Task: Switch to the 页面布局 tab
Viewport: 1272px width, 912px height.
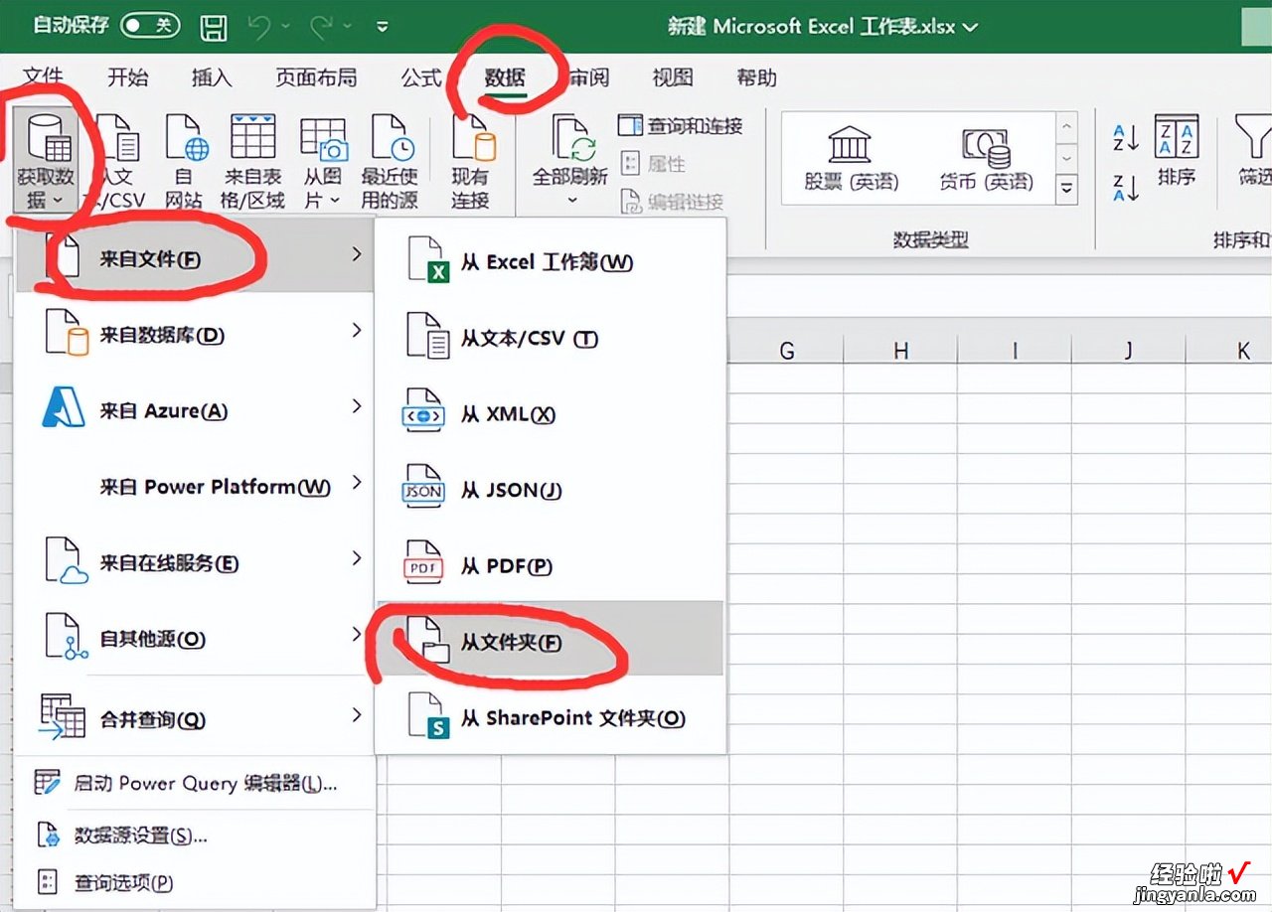Action: coord(316,77)
